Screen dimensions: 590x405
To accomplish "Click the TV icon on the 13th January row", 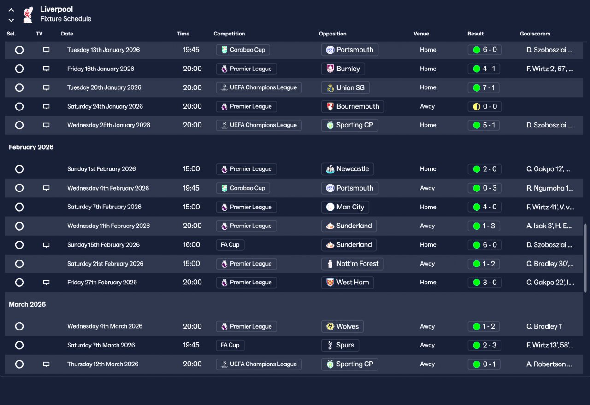I will [x=46, y=50].
